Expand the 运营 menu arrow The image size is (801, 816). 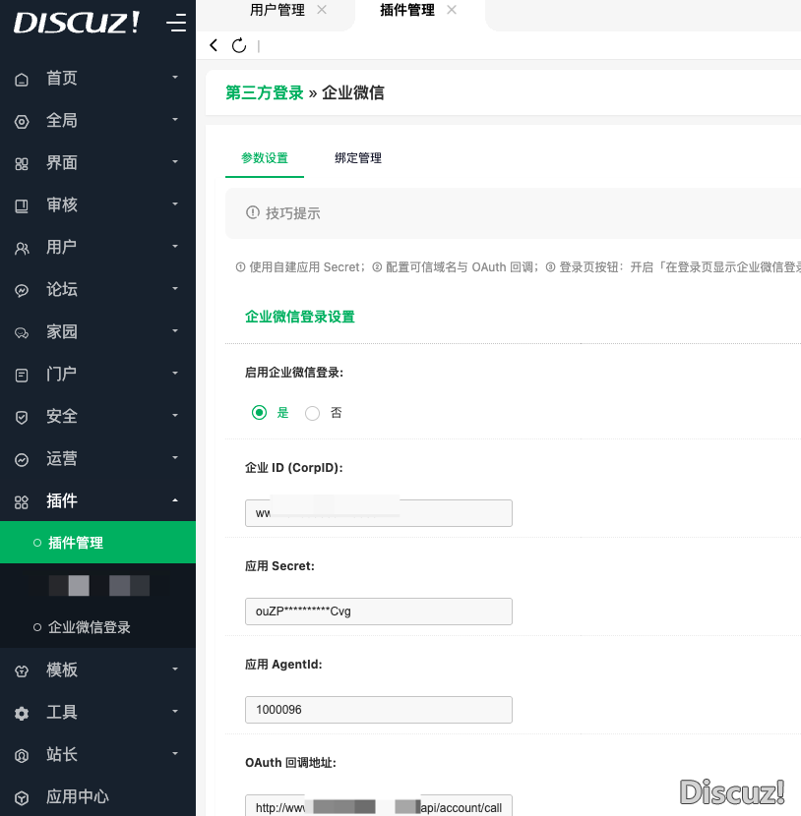click(x=175, y=457)
